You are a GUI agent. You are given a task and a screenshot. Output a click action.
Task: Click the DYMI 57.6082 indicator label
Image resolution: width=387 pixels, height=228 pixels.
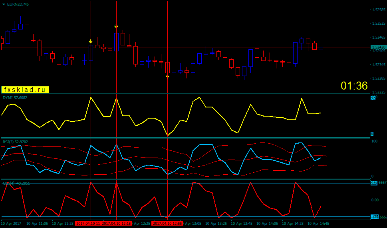(x=15, y=97)
